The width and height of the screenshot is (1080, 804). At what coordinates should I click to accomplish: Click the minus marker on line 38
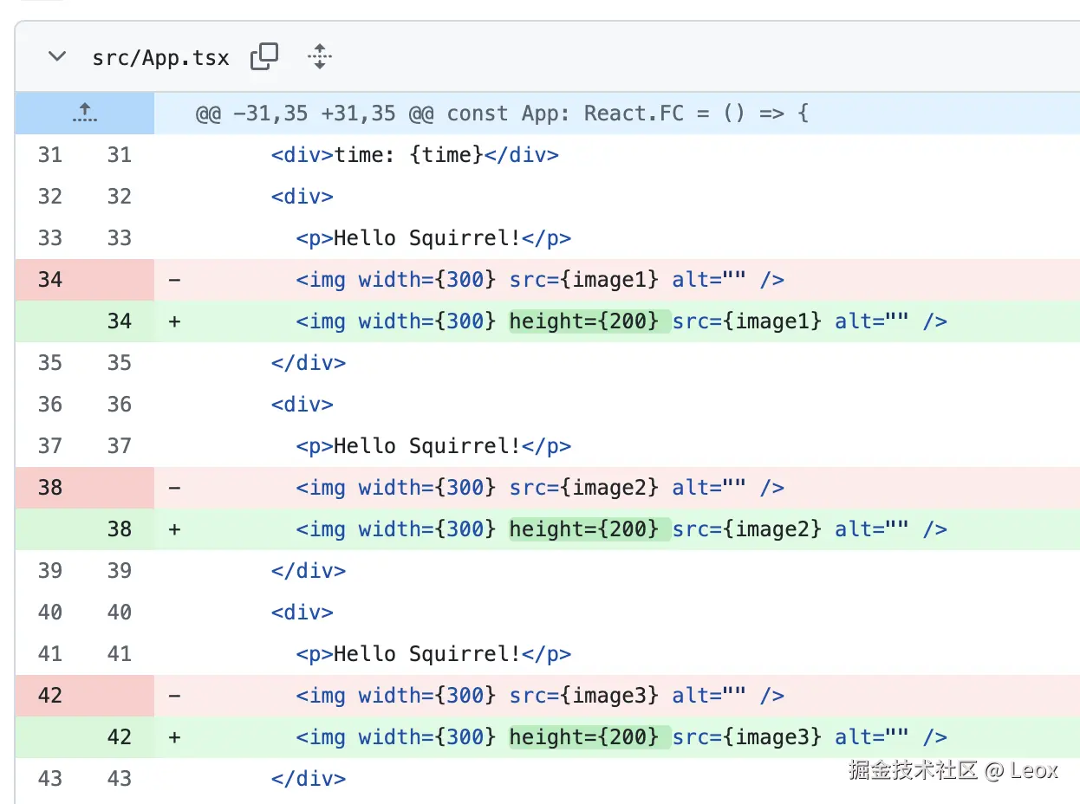click(175, 488)
